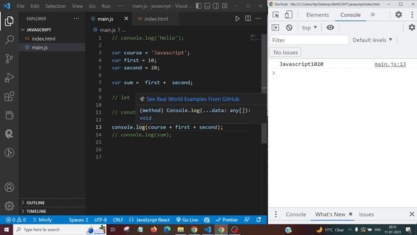Click Windows taskbar search box
Image resolution: width=417 pixels, height=235 pixels.
(x=59, y=229)
